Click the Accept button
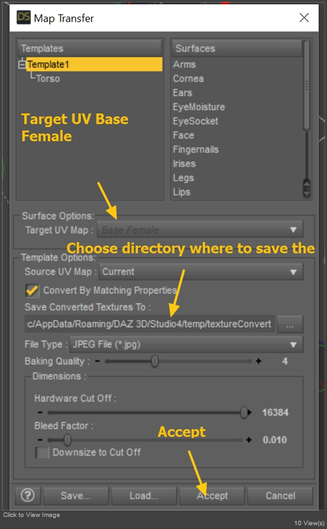 coord(212,495)
